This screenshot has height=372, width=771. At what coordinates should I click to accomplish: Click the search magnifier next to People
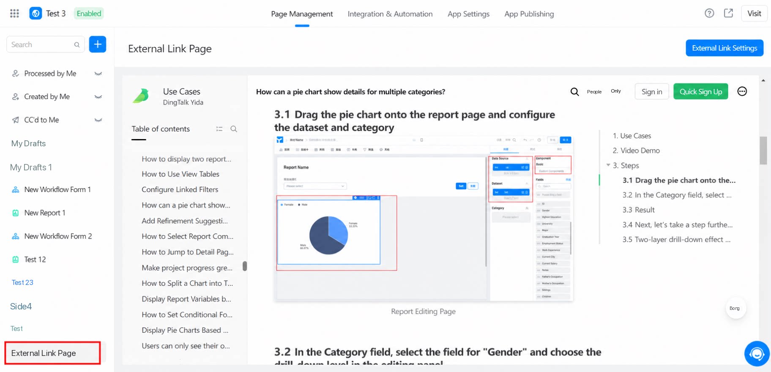[574, 92]
